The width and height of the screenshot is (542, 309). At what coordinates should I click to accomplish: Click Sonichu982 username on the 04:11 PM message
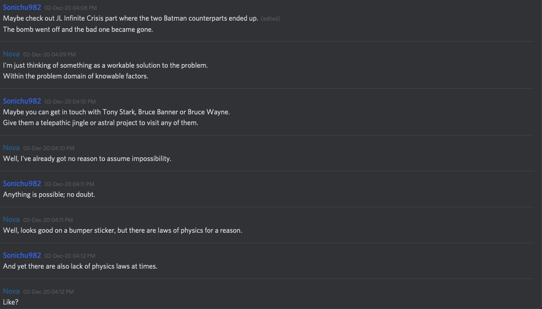pyautogui.click(x=22, y=183)
